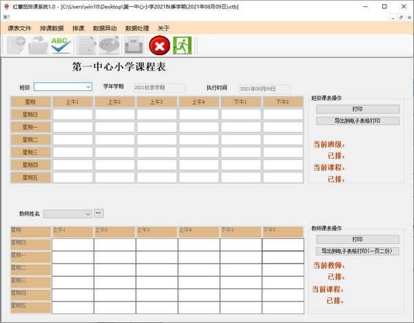Expand the 教师姓名 teacher name dropdown
This screenshot has height=323, width=414.
pos(68,213)
